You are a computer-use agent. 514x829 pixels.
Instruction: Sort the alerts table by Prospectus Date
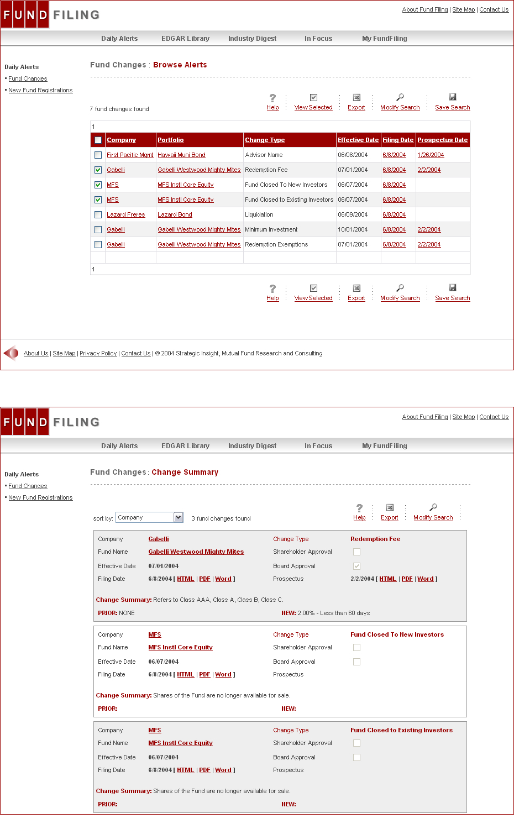[x=443, y=140]
